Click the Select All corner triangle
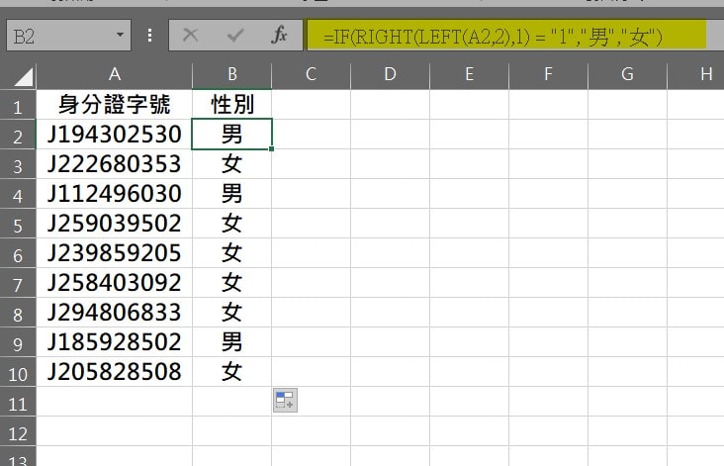Image resolution: width=724 pixels, height=466 pixels. coord(20,75)
